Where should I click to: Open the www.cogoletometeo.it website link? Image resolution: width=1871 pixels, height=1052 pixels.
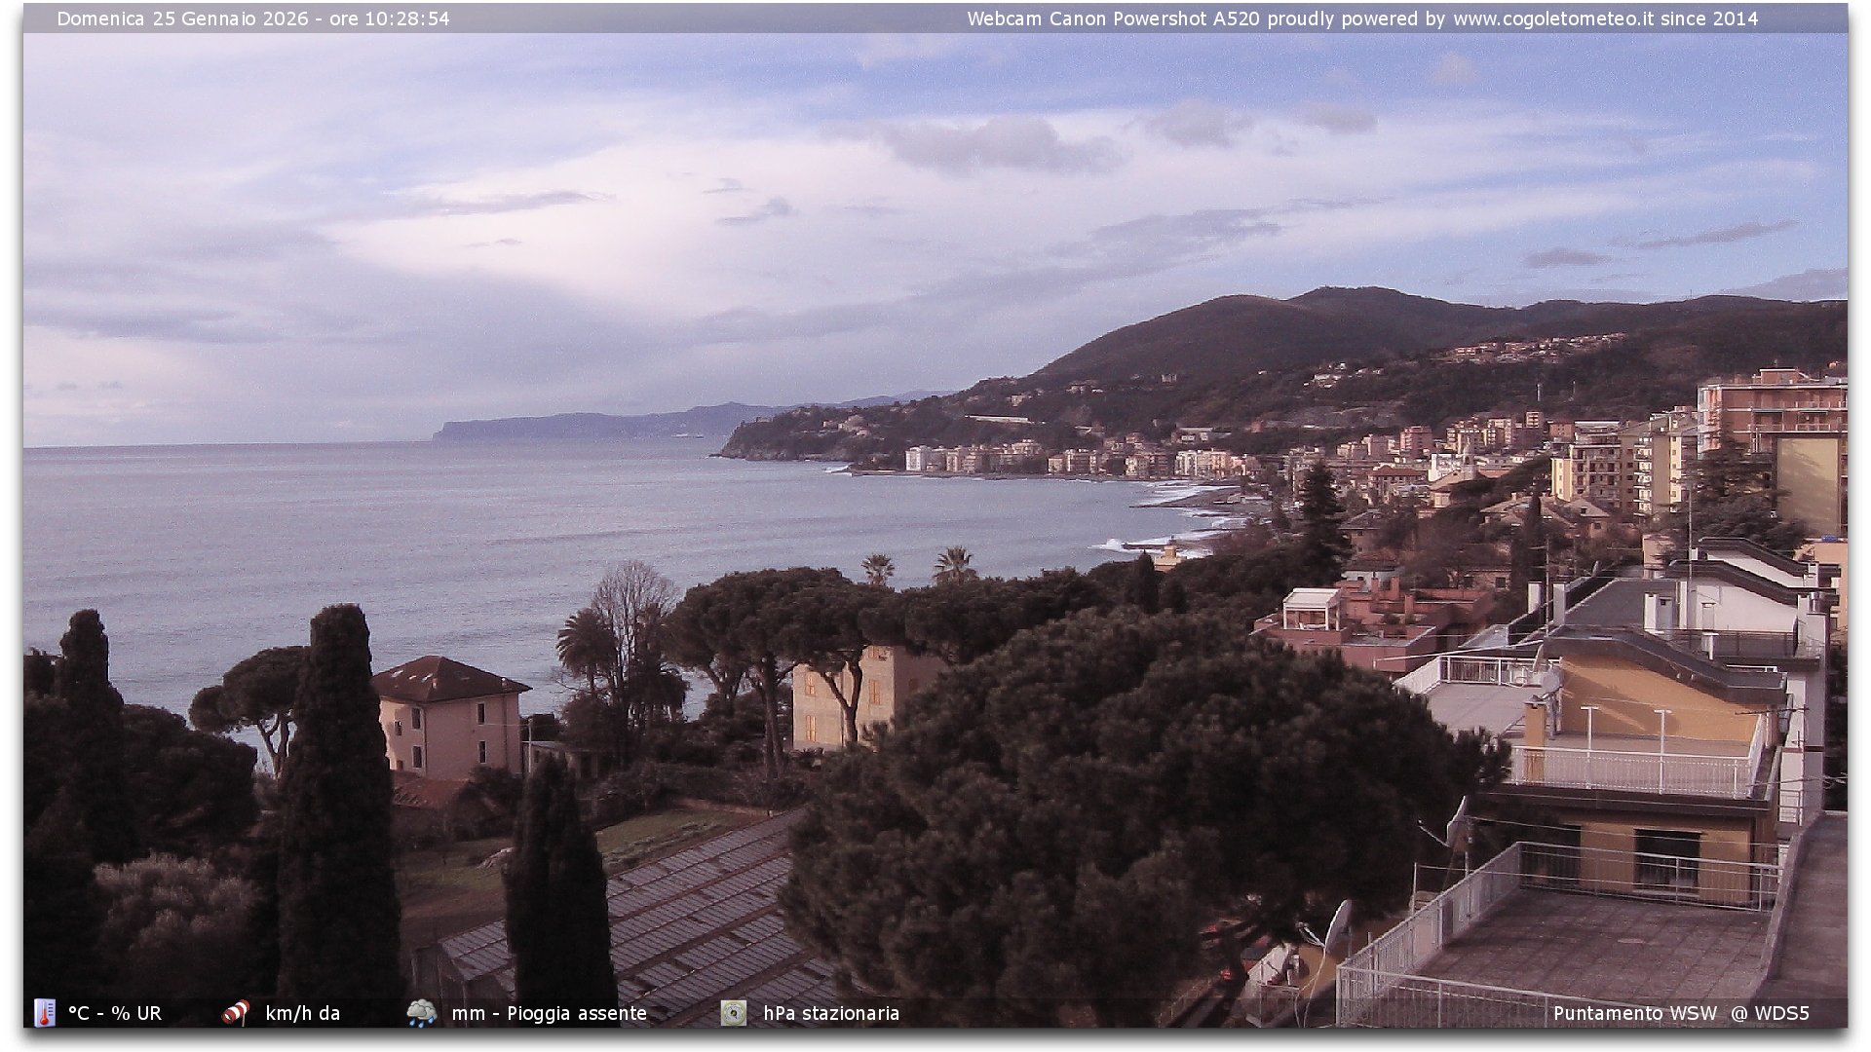1553,19
